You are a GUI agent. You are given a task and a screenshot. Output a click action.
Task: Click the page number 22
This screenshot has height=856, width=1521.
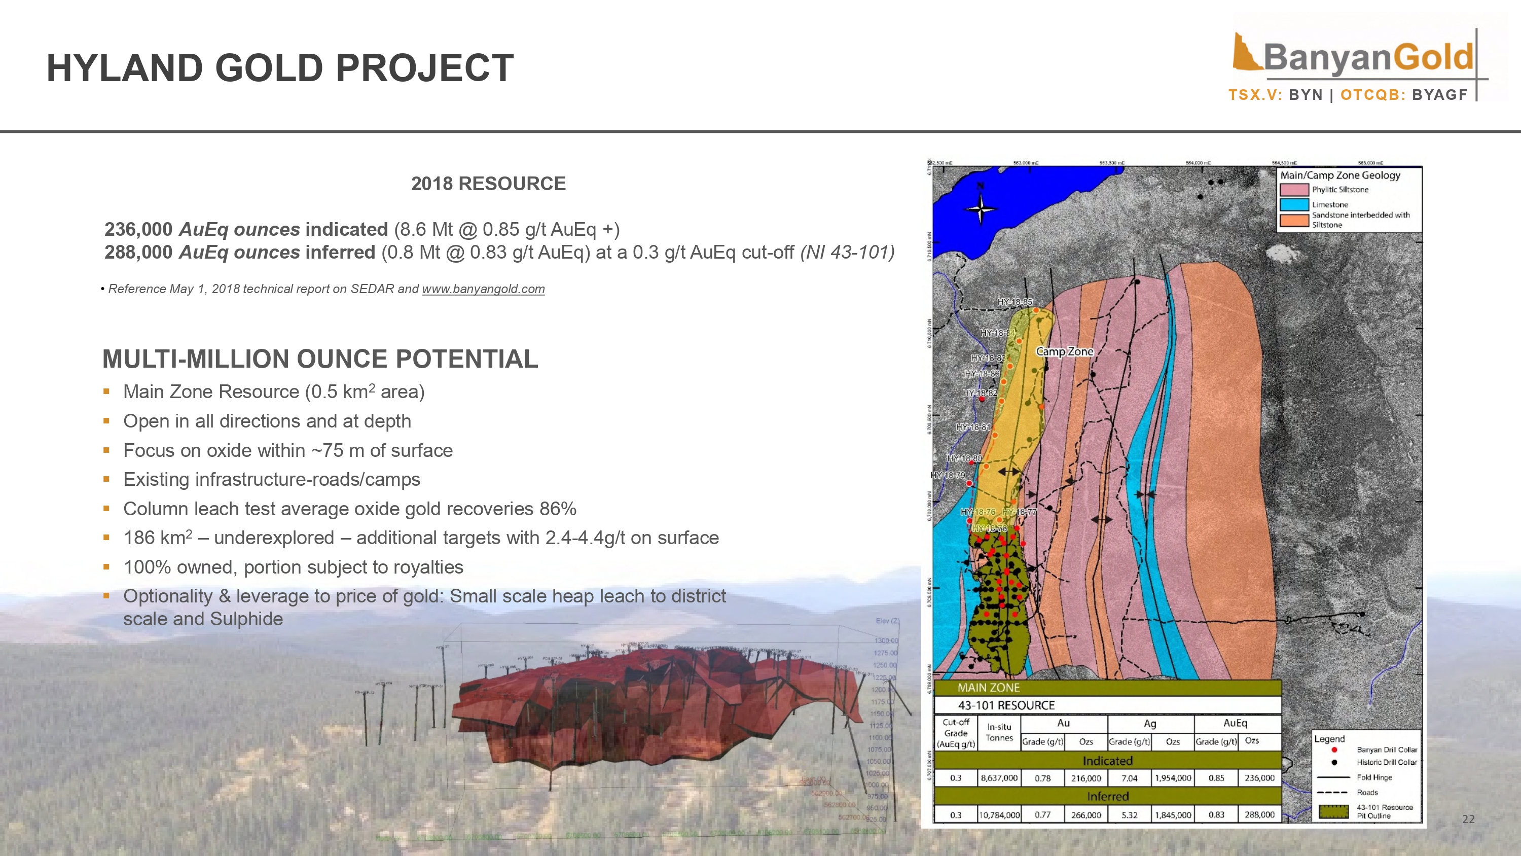[x=1468, y=819]
